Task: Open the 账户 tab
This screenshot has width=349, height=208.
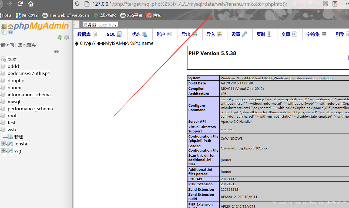Action: (x=164, y=34)
